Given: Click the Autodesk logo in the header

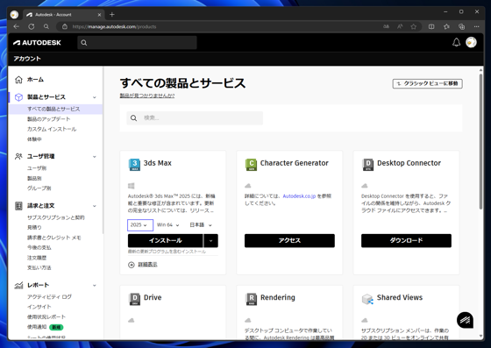Looking at the screenshot, I should pyautogui.click(x=37, y=43).
